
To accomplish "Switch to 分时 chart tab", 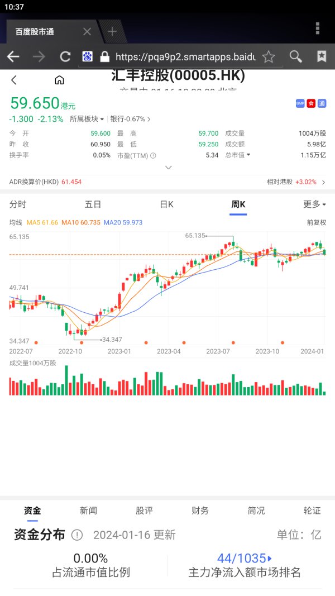I will coord(18,204).
